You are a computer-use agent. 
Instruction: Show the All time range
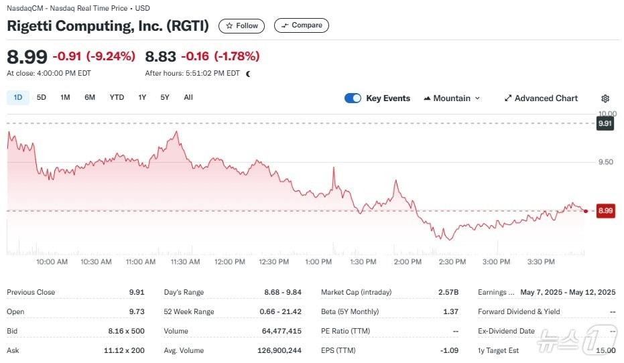[x=188, y=97]
